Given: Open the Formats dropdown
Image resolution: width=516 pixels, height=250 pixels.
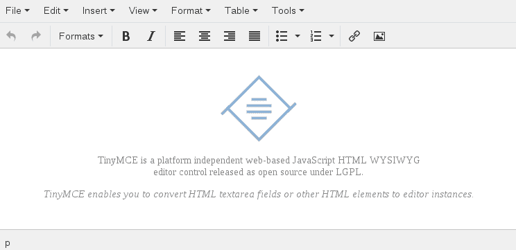Looking at the screenshot, I should tap(81, 36).
